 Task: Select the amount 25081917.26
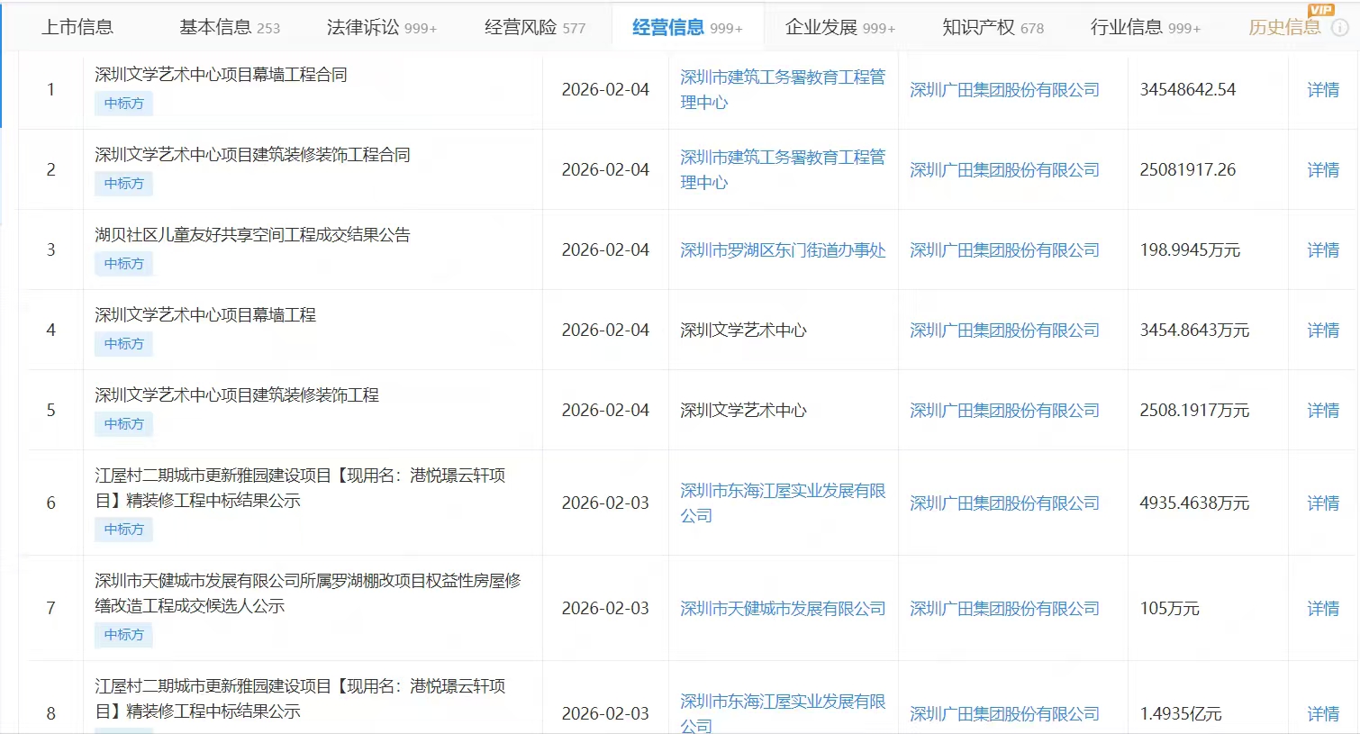point(1187,169)
